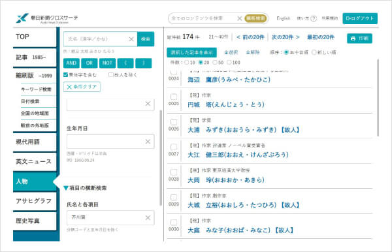This screenshot has height=252, width=392.
Task: Select the 五十音順 sort order radio
Action: tap(286, 52)
